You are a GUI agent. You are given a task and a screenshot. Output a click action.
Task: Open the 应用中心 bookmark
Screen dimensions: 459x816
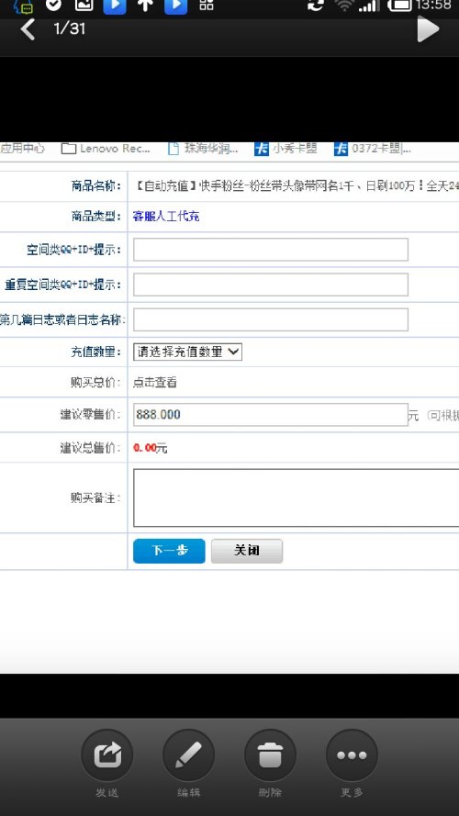[x=22, y=149]
